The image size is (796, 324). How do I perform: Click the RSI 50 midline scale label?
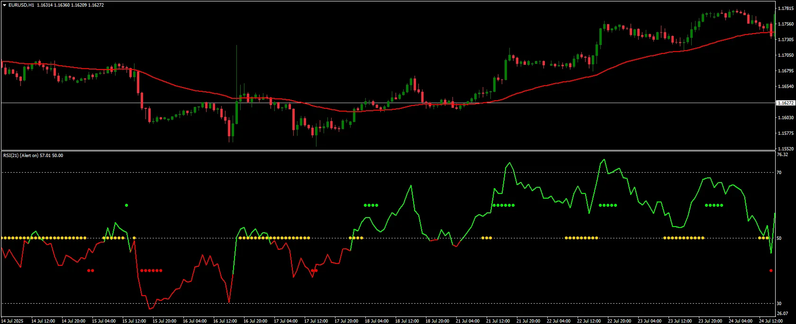(x=779, y=238)
